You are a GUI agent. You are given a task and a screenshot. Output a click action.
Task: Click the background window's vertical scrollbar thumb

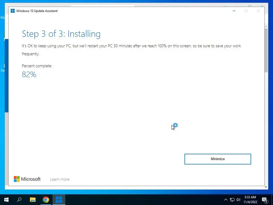(x=266, y=50)
